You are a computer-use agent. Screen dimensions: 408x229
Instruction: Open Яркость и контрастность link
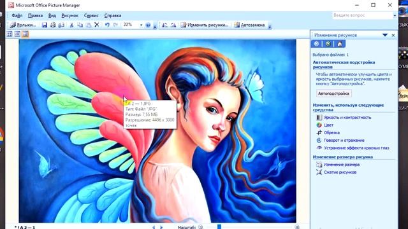[347, 117]
